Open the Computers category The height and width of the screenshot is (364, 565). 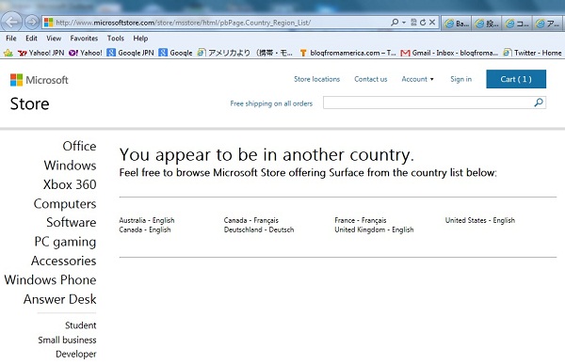[65, 204]
